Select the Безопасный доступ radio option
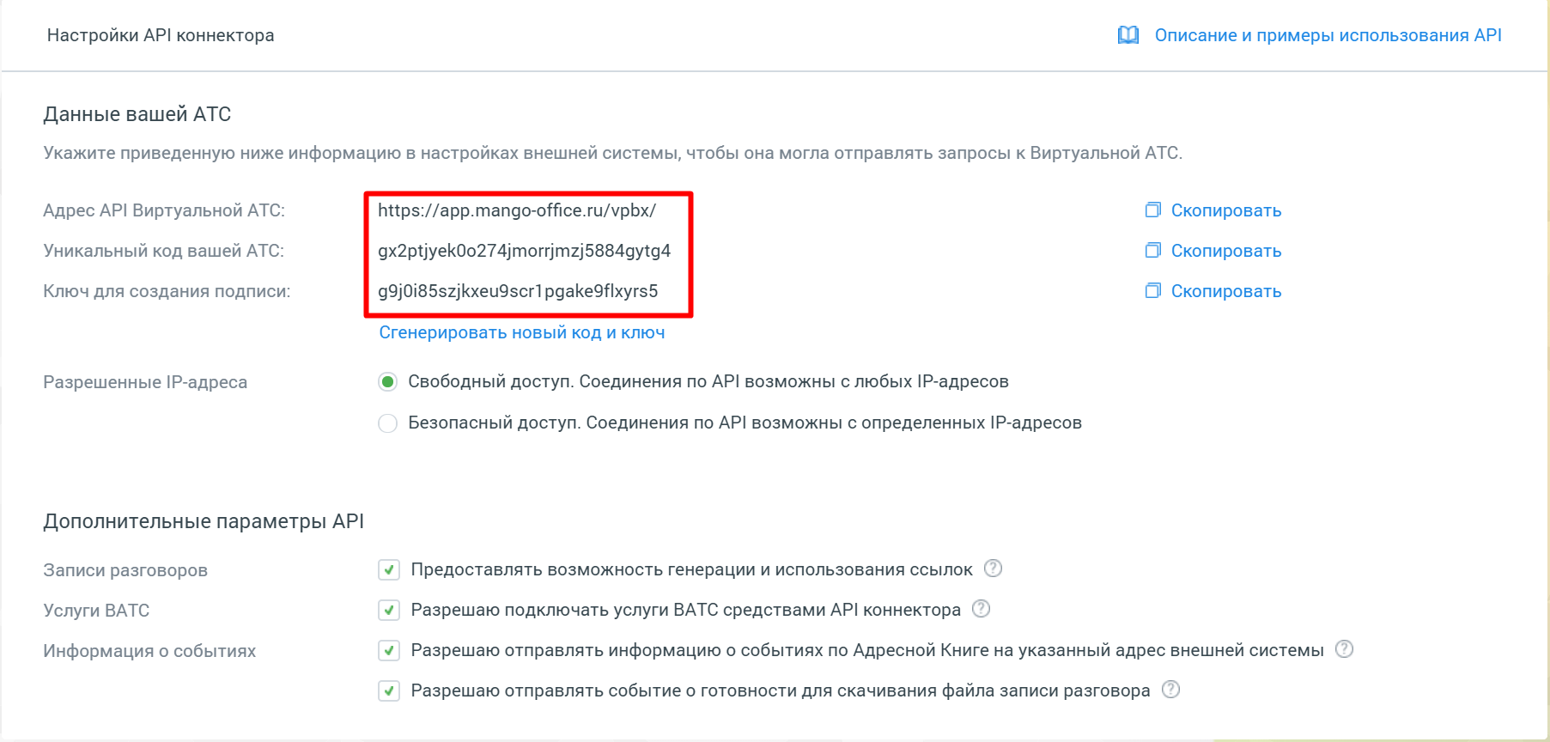 (388, 423)
